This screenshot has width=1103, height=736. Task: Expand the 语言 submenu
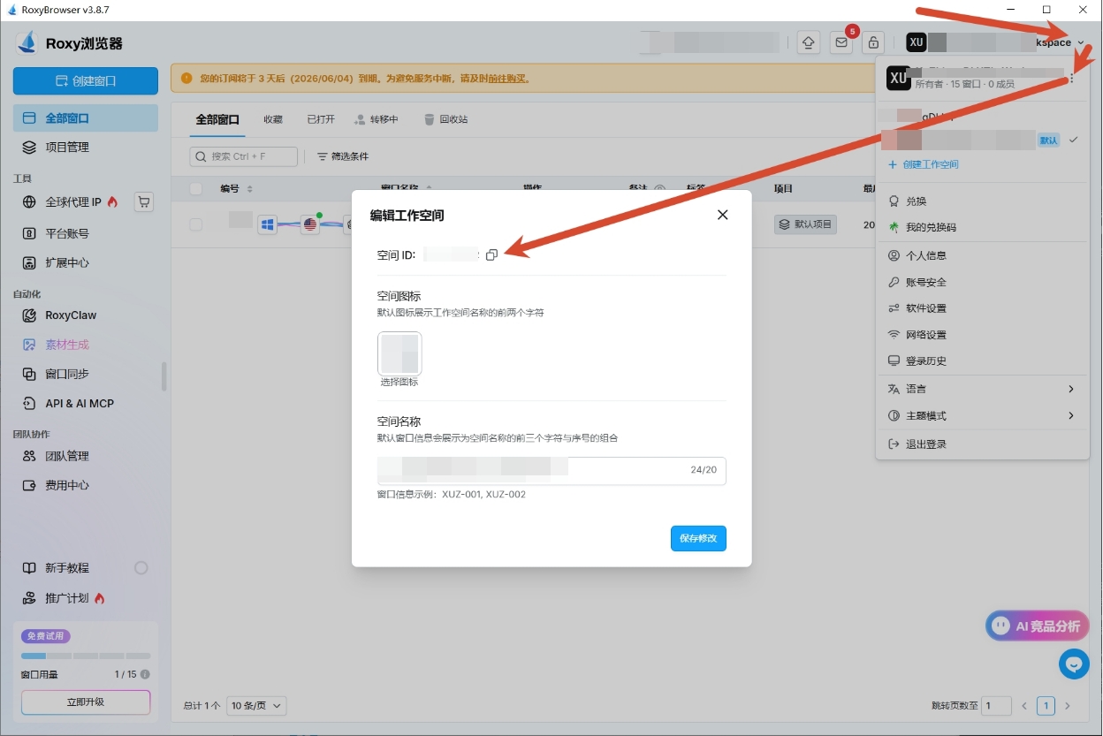click(x=981, y=389)
